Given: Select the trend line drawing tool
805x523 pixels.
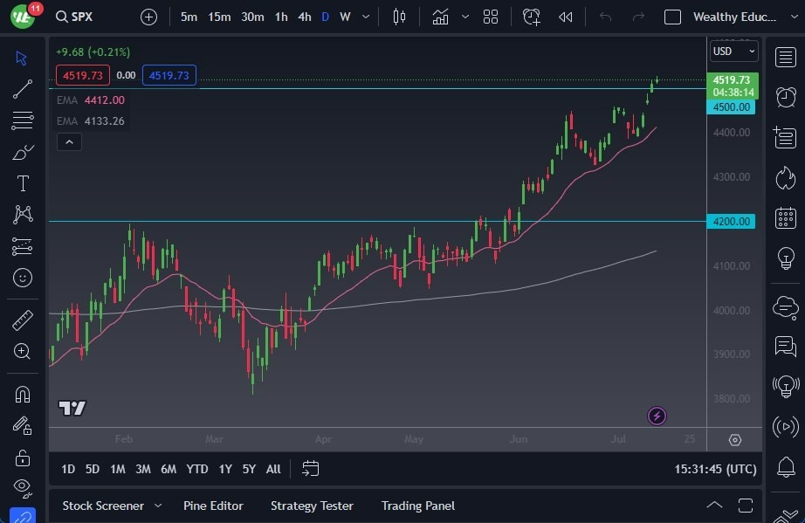Looking at the screenshot, I should tap(23, 89).
